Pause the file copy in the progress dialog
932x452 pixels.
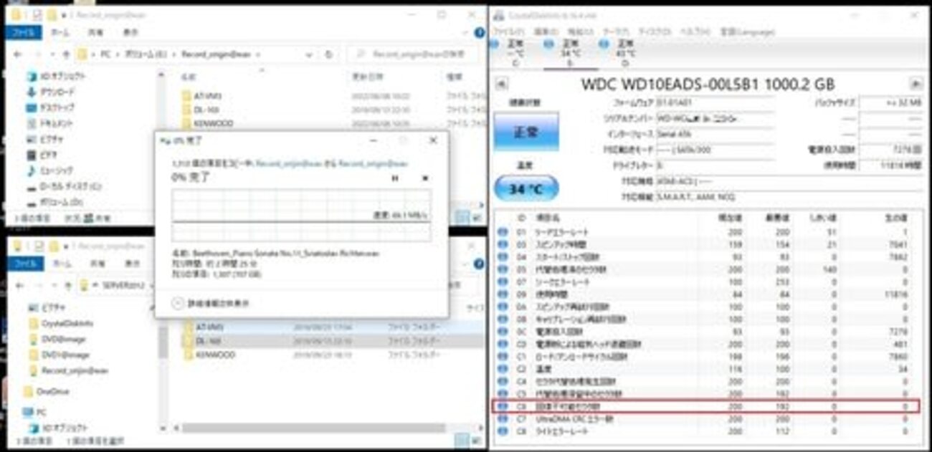[x=395, y=178]
